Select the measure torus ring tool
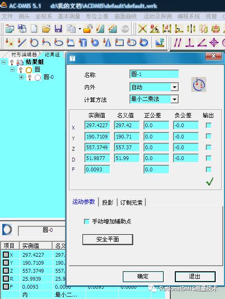Screen dimensions: 225x299 point(144,43)
